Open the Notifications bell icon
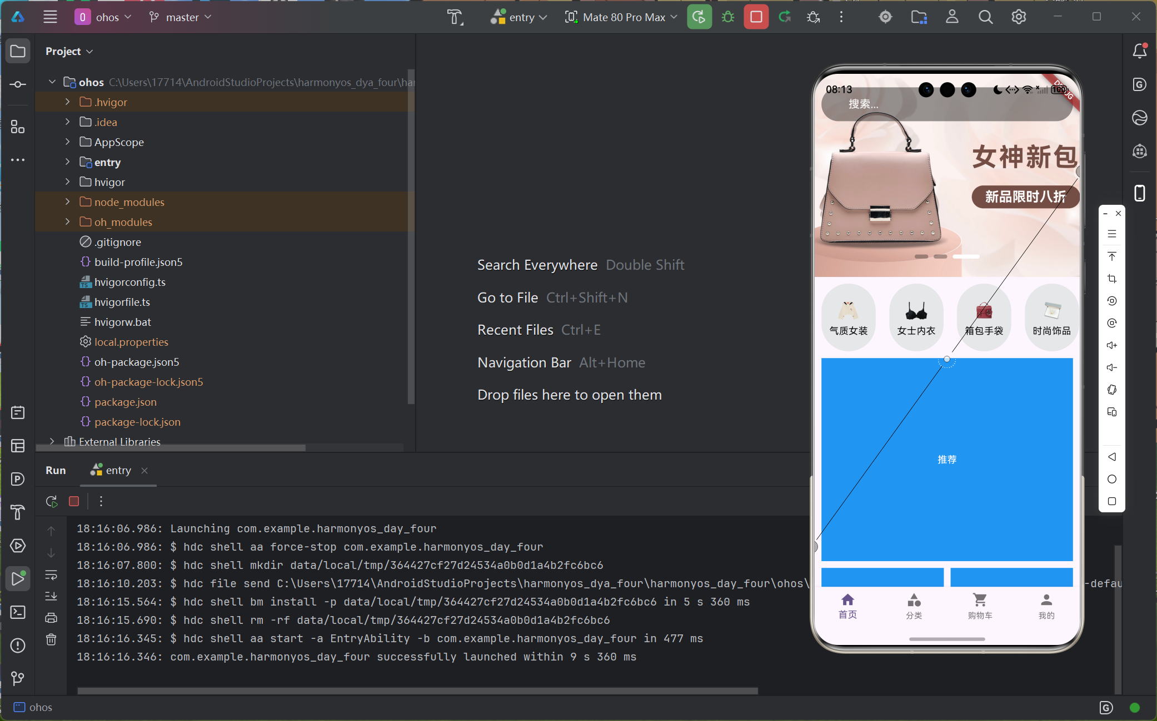 pyautogui.click(x=1139, y=51)
